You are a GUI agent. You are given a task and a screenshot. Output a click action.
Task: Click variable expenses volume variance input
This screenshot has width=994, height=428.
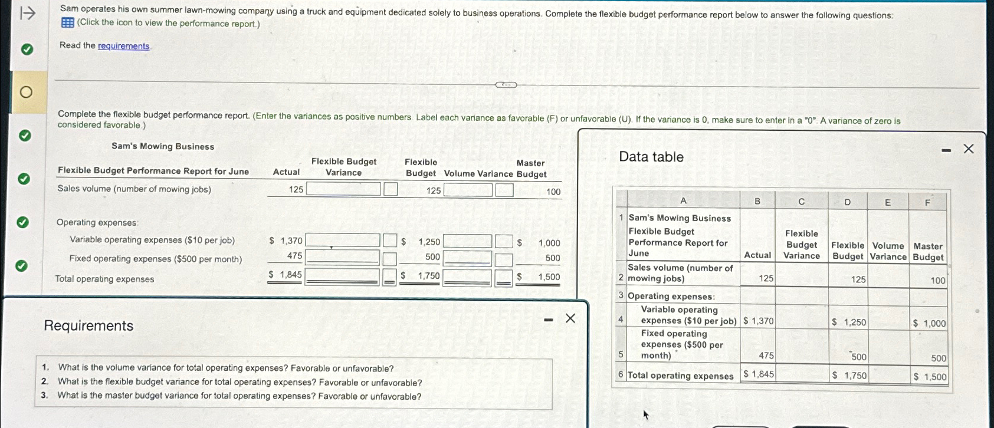pyautogui.click(x=467, y=241)
